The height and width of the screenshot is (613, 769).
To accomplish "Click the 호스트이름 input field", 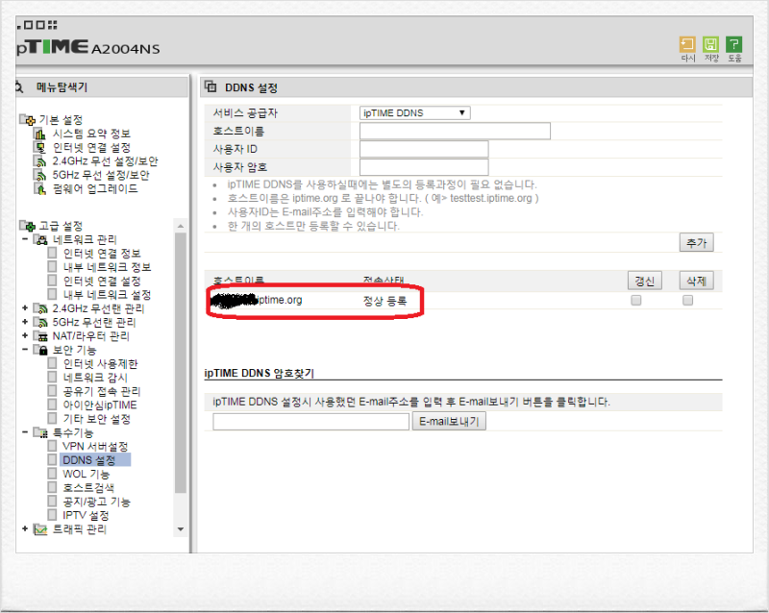I will (x=454, y=131).
